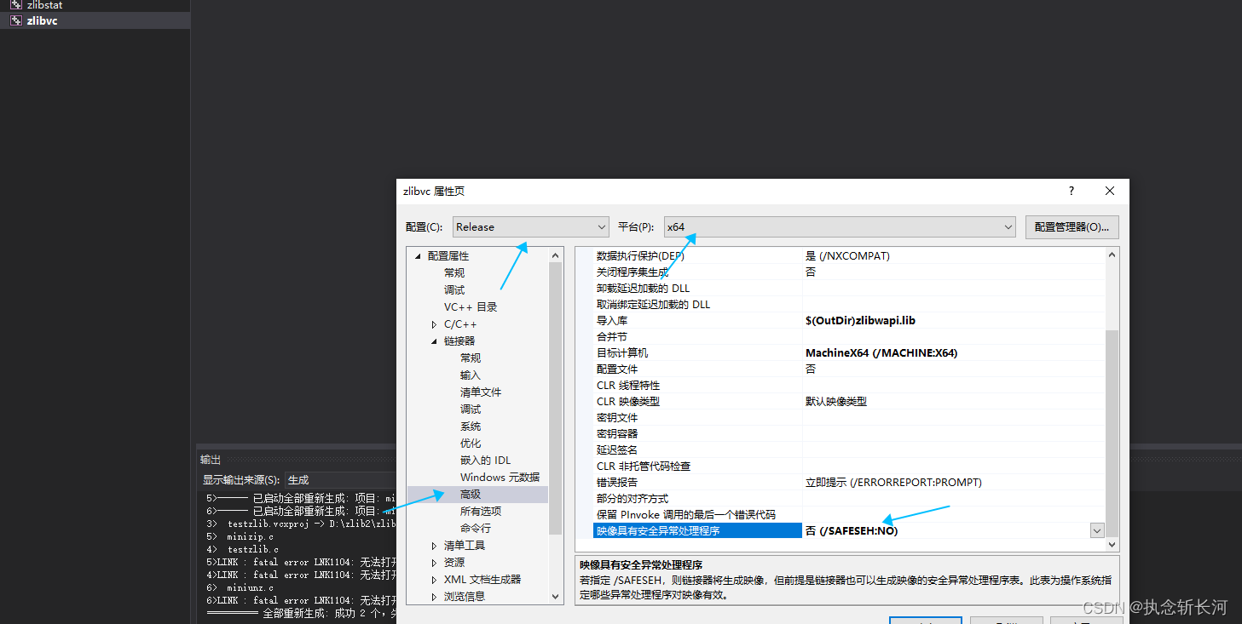This screenshot has width=1242, height=624.
Task: Select 命令行 tree item
Action: coord(476,529)
